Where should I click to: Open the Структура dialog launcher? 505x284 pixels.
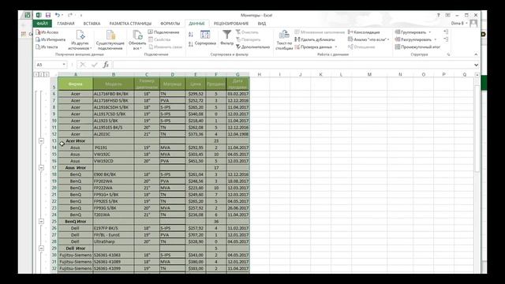[448, 54]
